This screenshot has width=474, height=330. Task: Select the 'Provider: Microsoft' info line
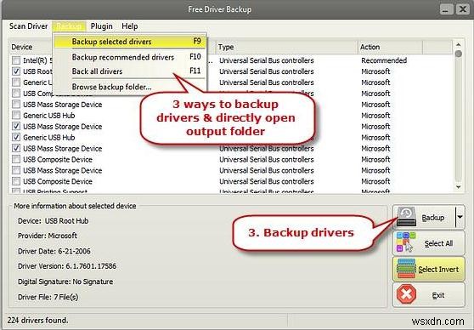[x=48, y=236]
